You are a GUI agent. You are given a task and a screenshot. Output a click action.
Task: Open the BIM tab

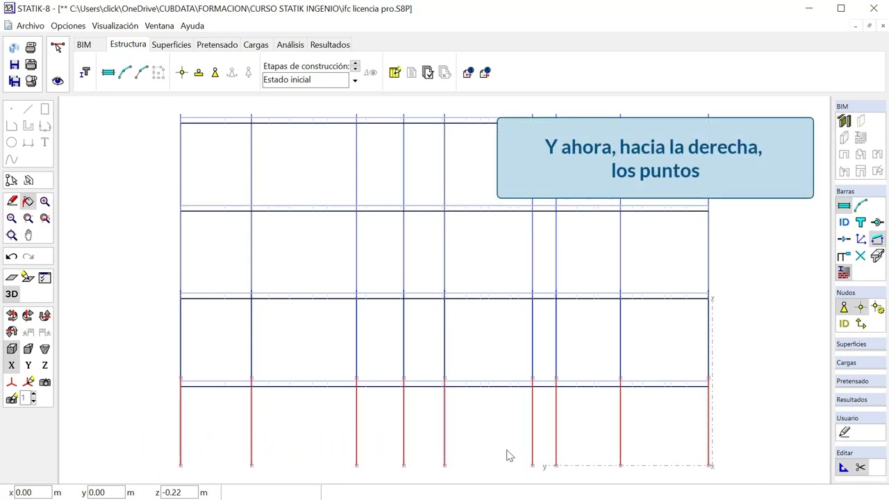tap(84, 44)
